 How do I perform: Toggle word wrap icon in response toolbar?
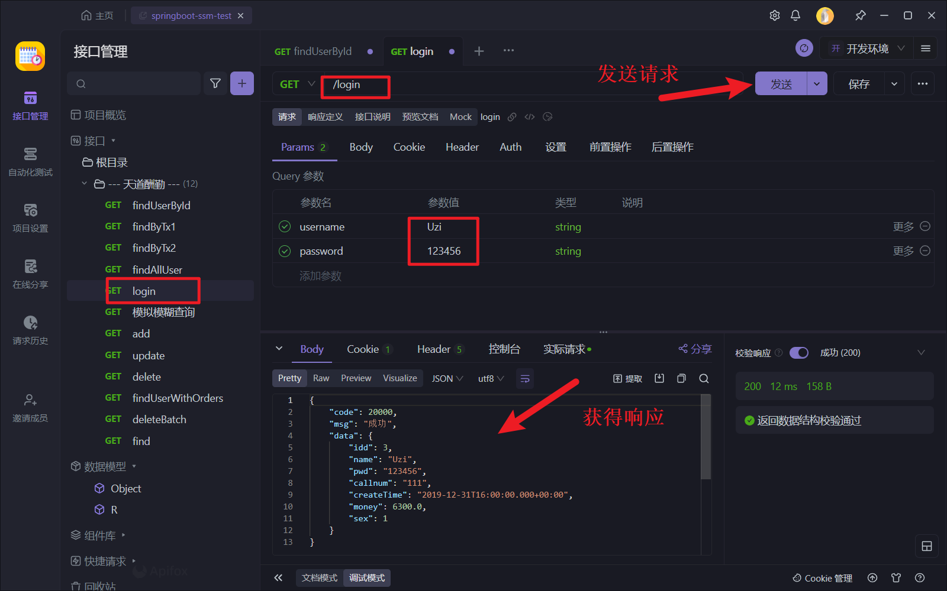pyautogui.click(x=525, y=378)
